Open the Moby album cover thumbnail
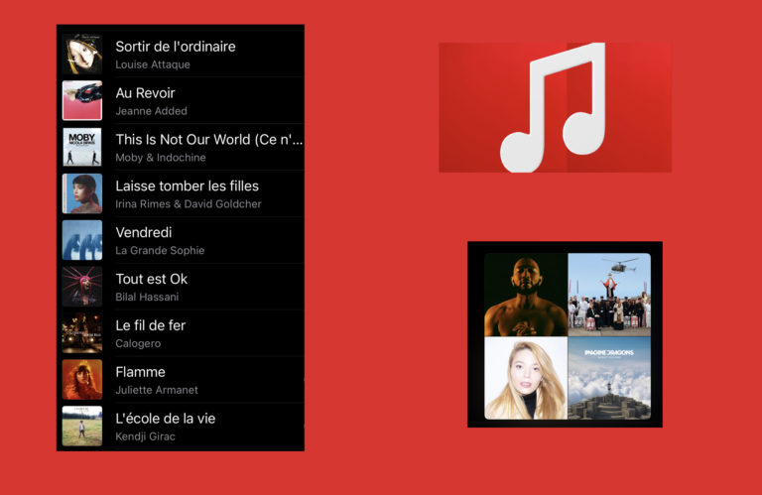762x495 pixels. click(x=82, y=147)
